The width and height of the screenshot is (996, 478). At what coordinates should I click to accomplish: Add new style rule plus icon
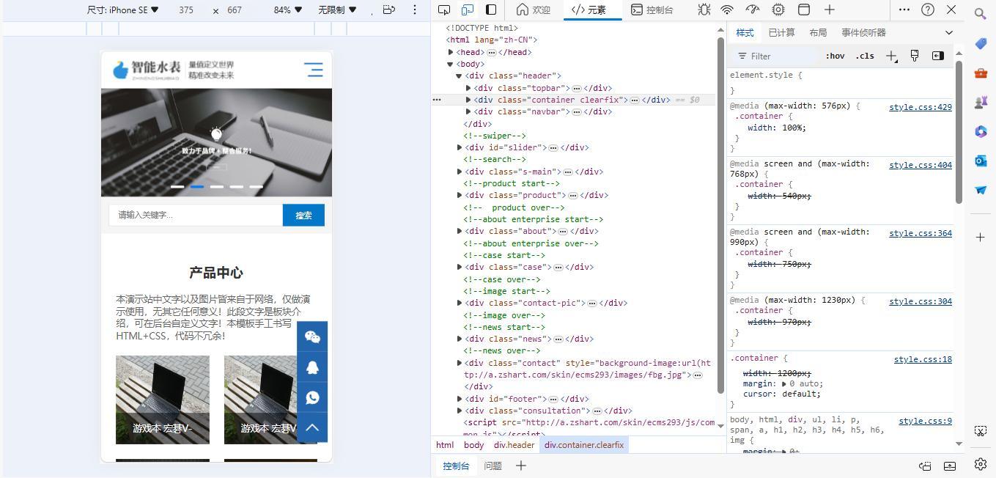(x=891, y=56)
